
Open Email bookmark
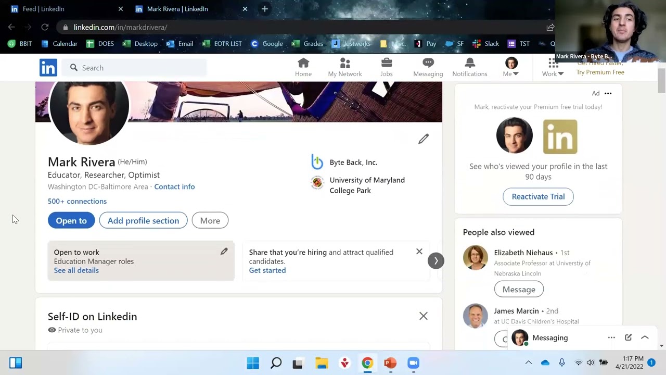pyautogui.click(x=180, y=44)
